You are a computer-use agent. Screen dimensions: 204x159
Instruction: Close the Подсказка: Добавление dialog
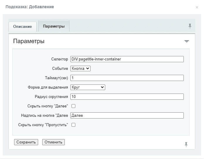(197, 7)
